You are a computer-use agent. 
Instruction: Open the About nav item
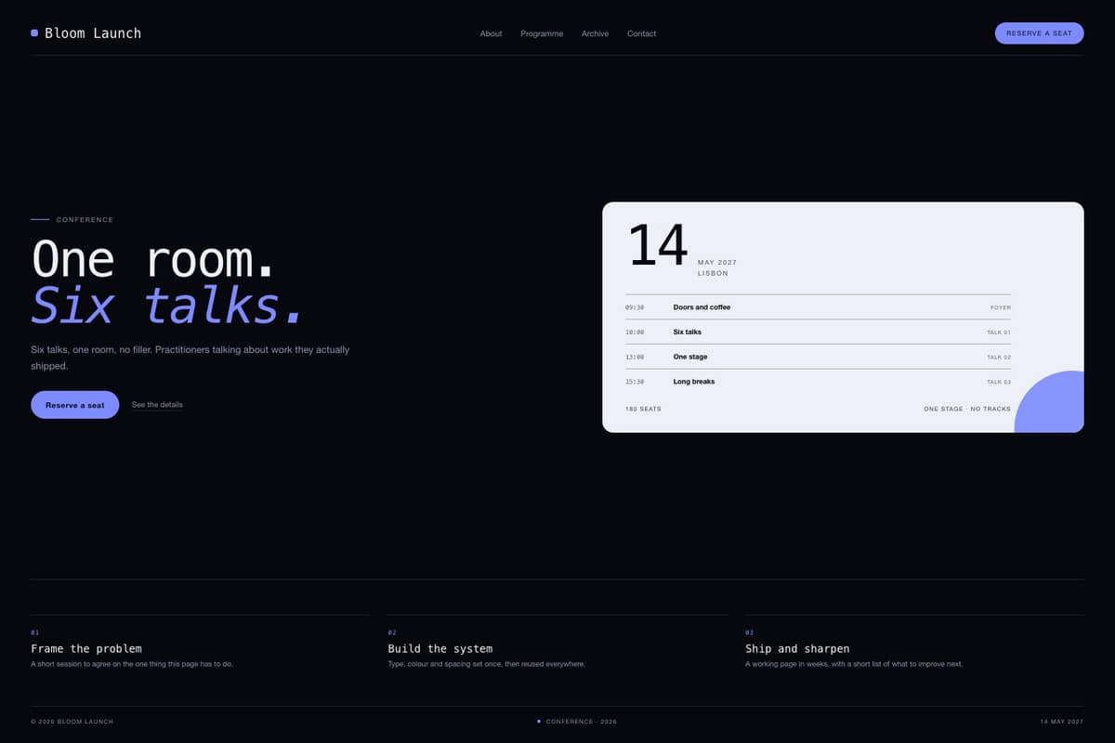(491, 33)
